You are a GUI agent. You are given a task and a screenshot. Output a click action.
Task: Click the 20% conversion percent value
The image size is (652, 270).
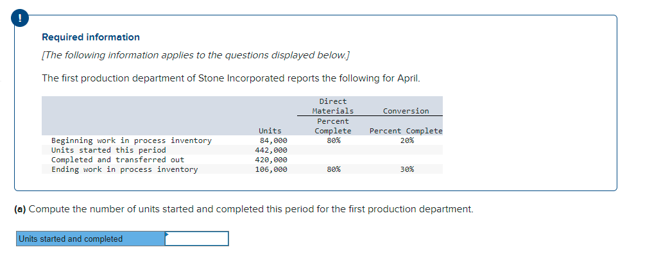point(406,140)
